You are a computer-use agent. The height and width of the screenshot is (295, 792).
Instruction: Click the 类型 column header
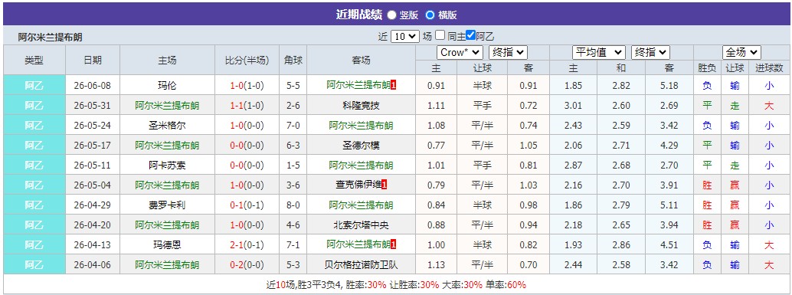[34, 60]
